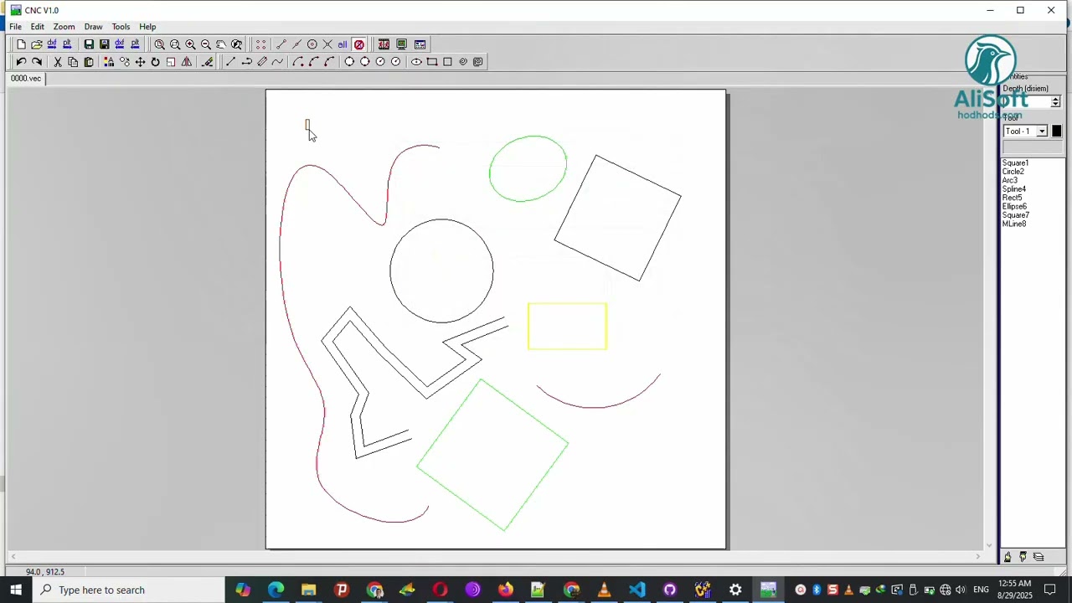1072x603 pixels.
Task: Click the layers stack icon below entities list
Action: point(1038,557)
